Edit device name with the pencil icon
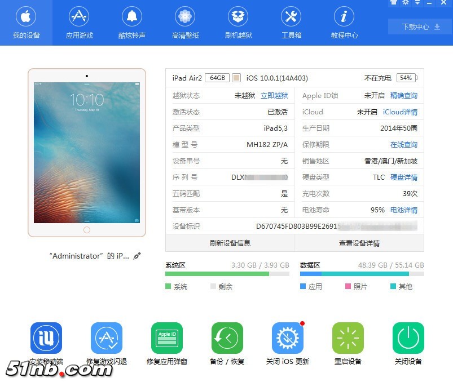 click(137, 256)
